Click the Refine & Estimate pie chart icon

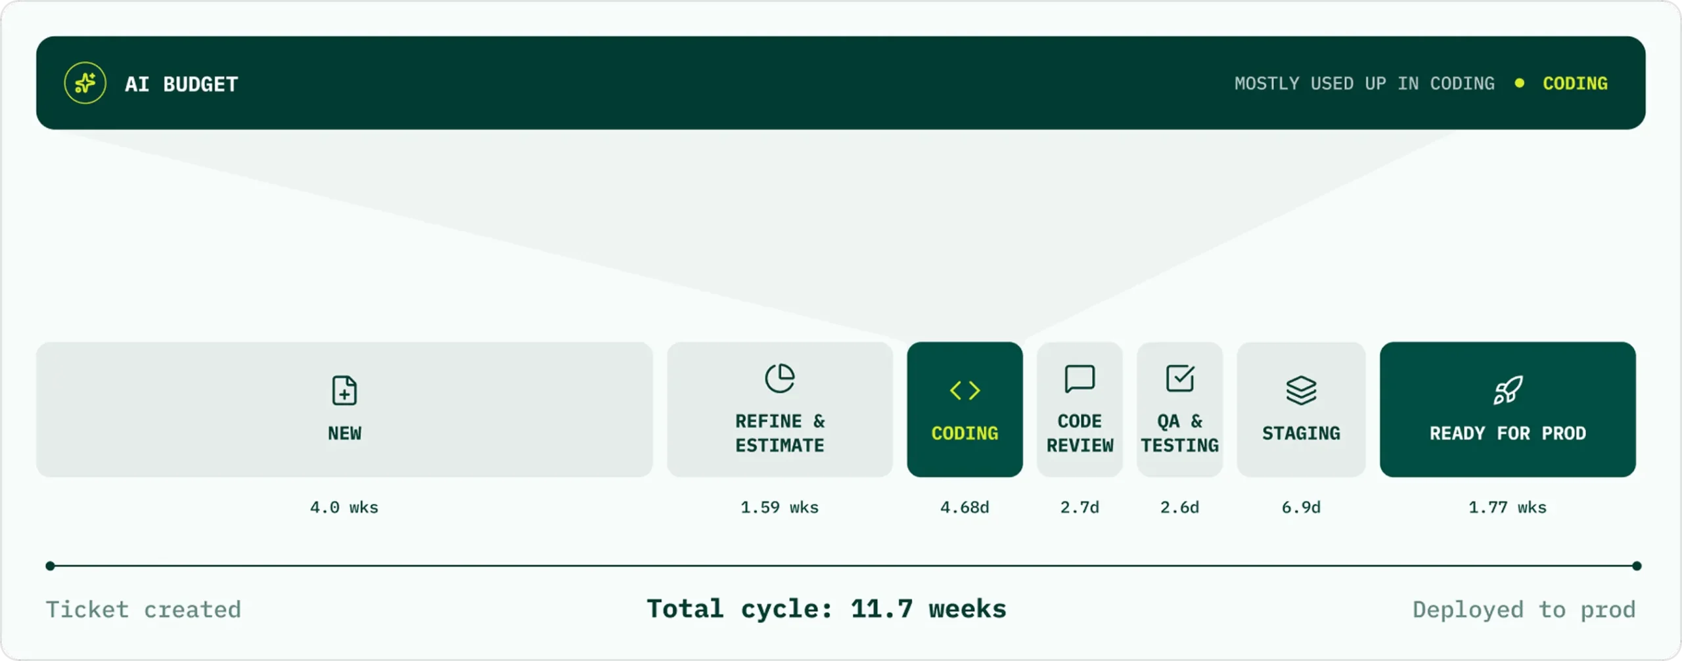[780, 378]
